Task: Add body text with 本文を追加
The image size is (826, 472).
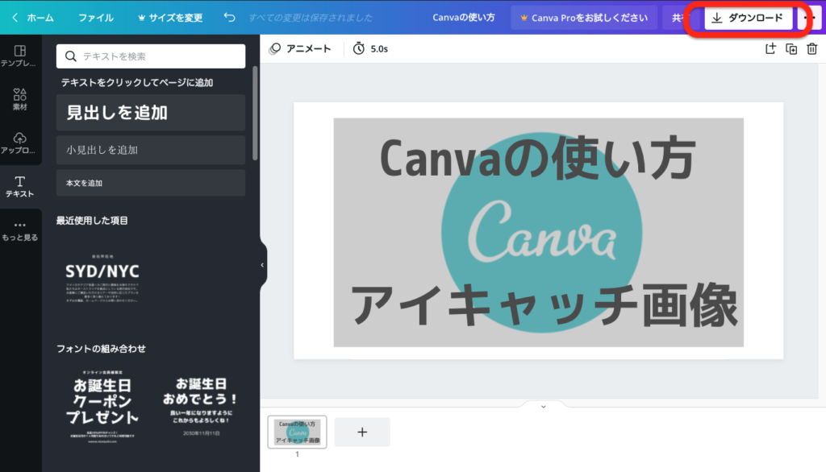Action: point(151,183)
